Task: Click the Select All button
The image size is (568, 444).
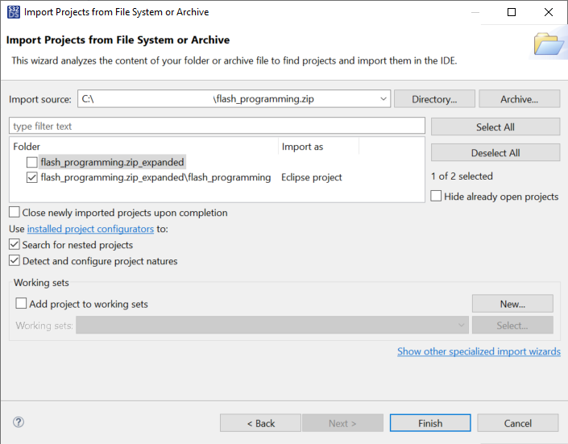Action: pyautogui.click(x=495, y=127)
